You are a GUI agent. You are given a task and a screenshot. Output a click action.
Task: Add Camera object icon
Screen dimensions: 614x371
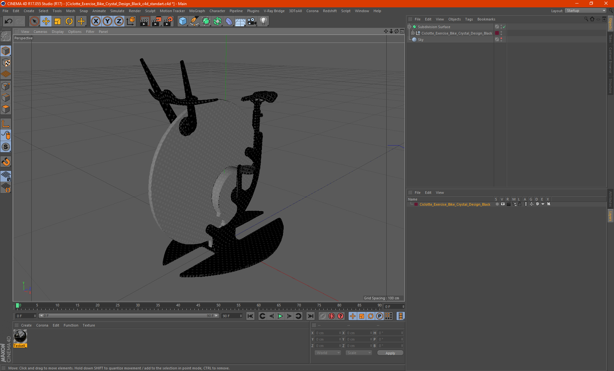(x=252, y=21)
